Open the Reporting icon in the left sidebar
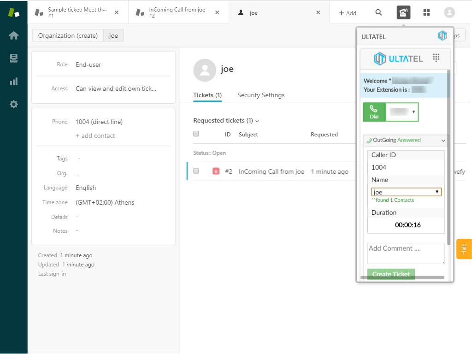This screenshot has width=472, height=354. 13,81
